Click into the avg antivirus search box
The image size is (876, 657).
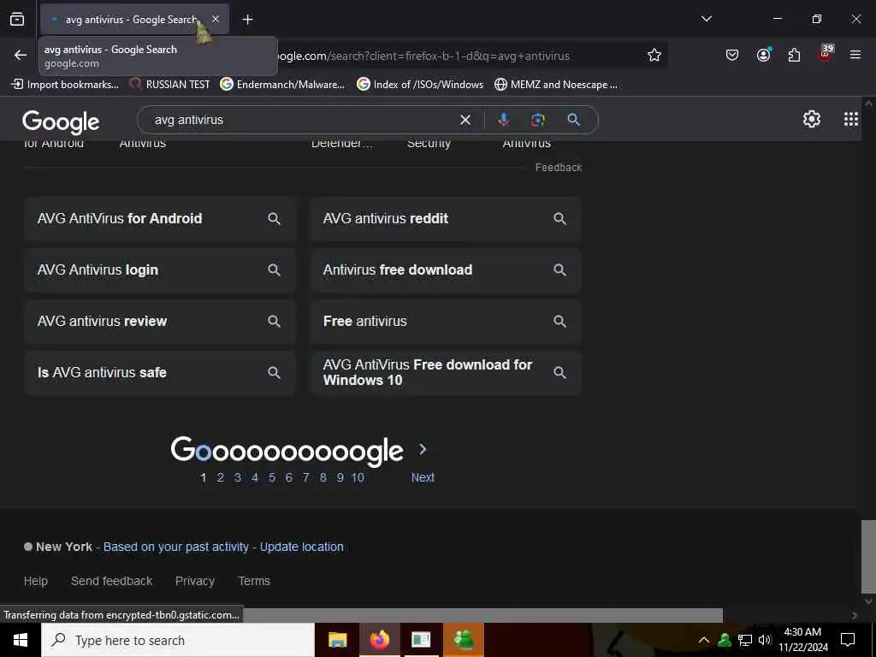tap(302, 120)
